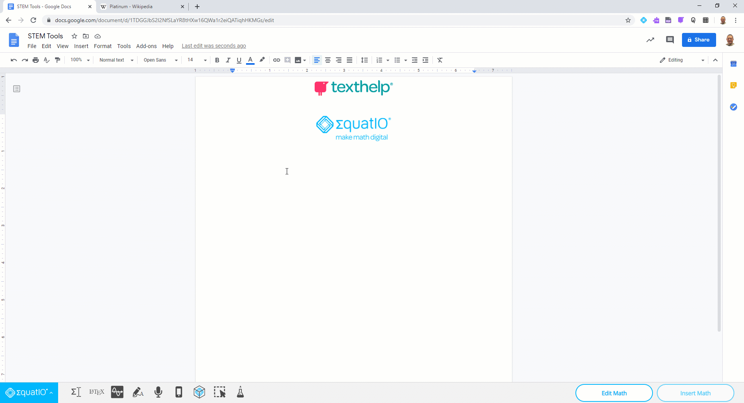This screenshot has height=403, width=744.
Task: Select the Handwriting recognition tool
Action: 138,392
